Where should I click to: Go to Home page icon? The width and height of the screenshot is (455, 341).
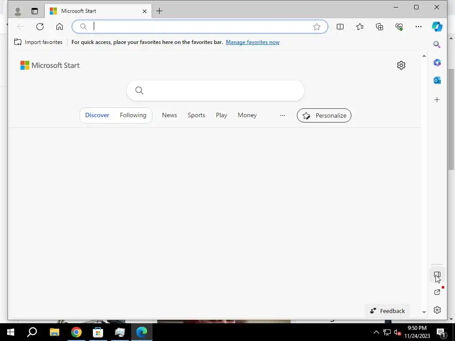pos(60,27)
